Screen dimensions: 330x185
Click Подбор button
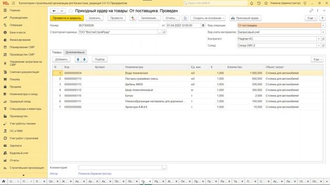pyautogui.click(x=100, y=60)
